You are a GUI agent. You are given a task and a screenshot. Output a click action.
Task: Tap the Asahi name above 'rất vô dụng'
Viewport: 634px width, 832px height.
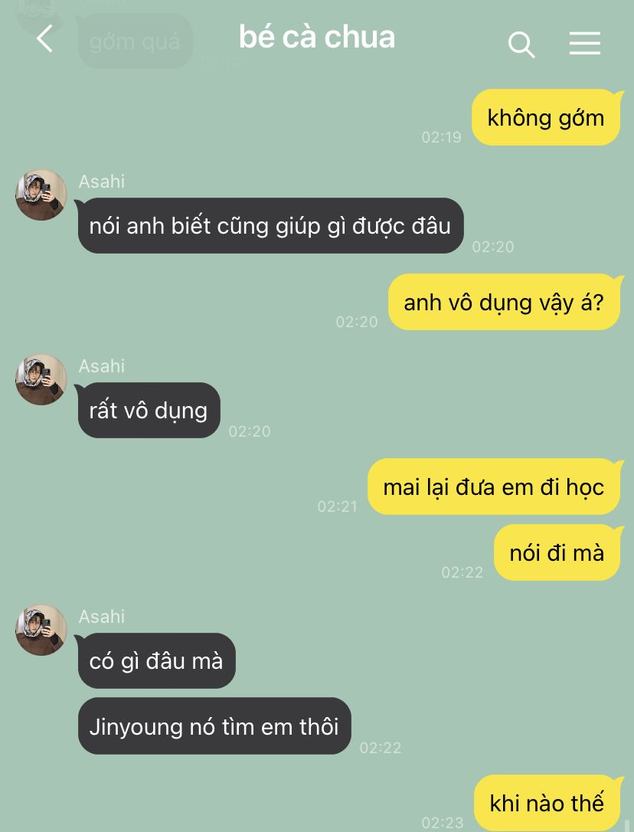[x=102, y=366]
